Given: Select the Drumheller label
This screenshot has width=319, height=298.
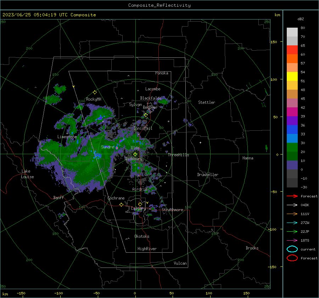Looking at the screenshot, I should (208, 175).
